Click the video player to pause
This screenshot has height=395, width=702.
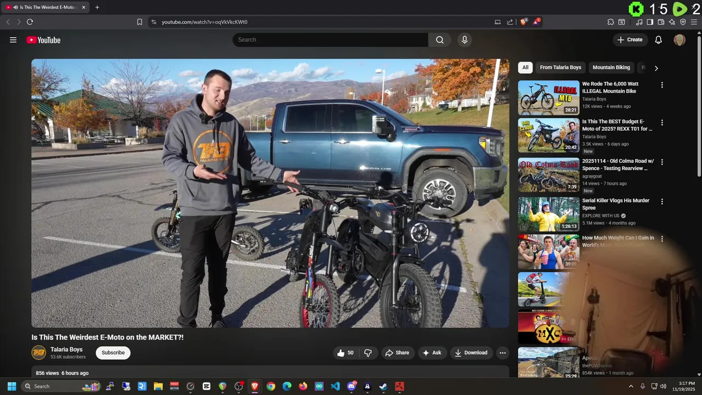pos(270,193)
